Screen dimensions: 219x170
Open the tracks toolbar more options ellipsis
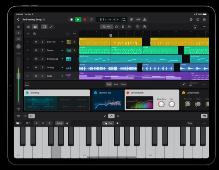click(204, 26)
